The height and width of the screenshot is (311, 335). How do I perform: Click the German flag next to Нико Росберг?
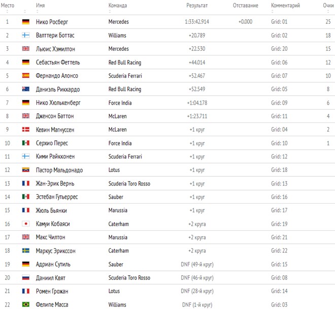click(x=26, y=22)
